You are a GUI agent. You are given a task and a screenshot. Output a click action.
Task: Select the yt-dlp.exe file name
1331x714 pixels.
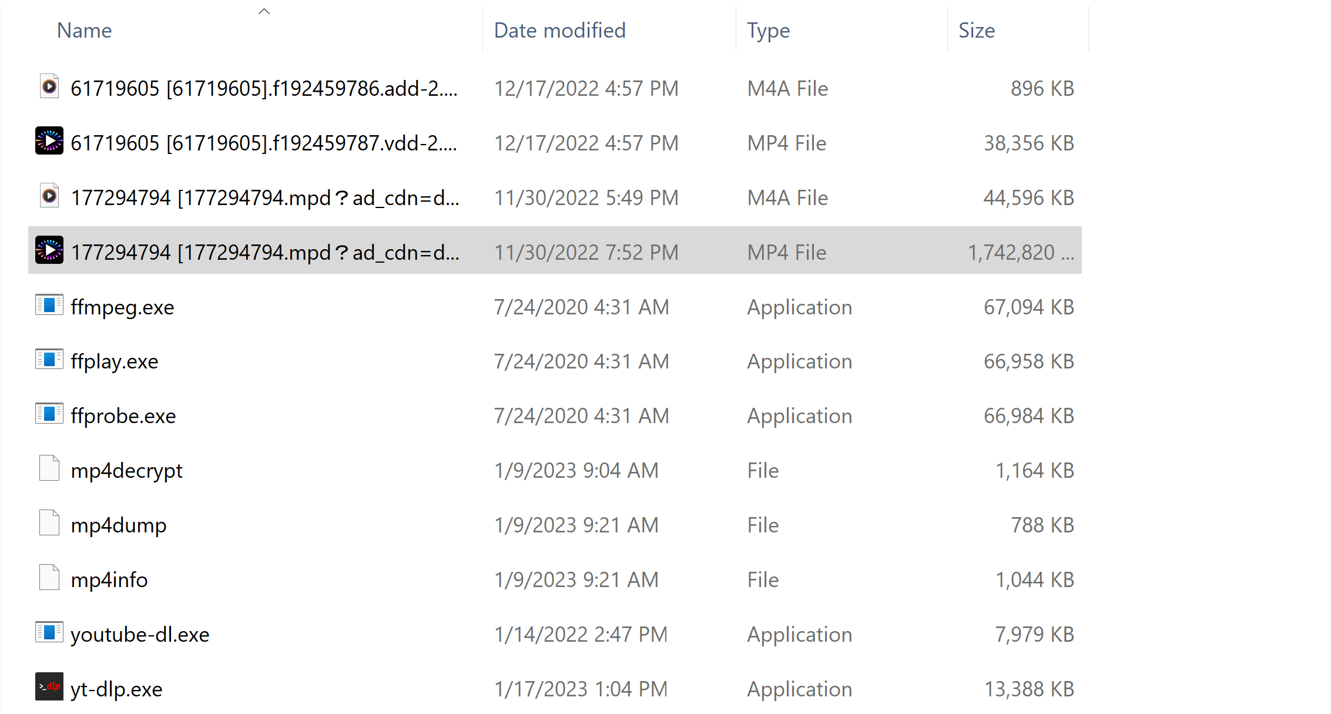click(116, 689)
